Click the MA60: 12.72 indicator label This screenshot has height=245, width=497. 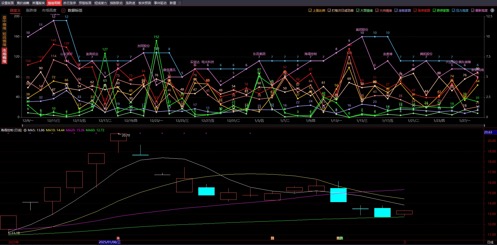point(95,130)
